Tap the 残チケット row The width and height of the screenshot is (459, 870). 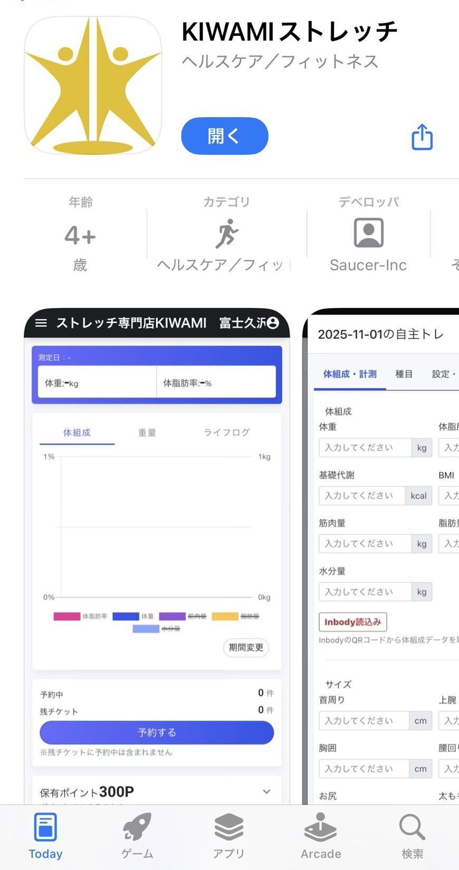click(157, 711)
